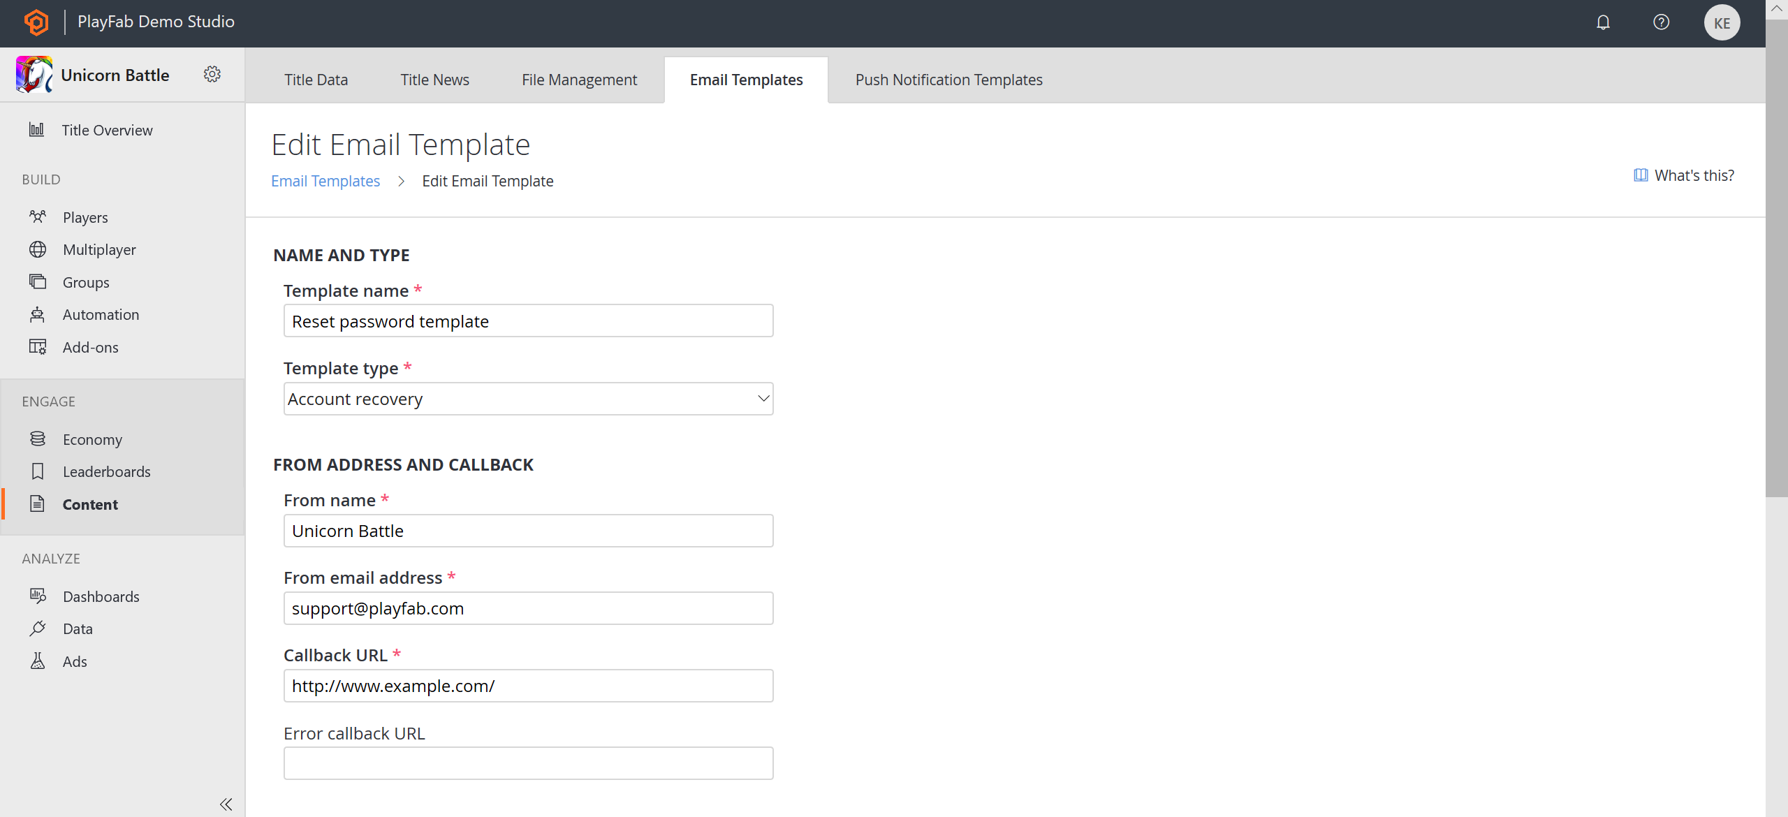Collapse the left sidebar panel
The width and height of the screenshot is (1788, 817).
227,803
